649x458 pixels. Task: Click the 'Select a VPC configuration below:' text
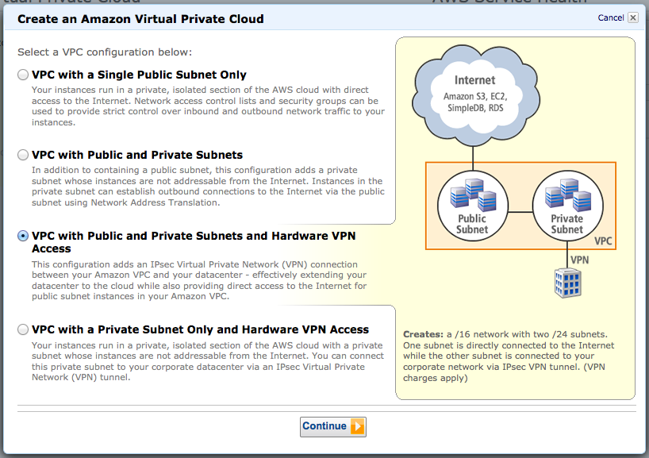tap(105, 52)
